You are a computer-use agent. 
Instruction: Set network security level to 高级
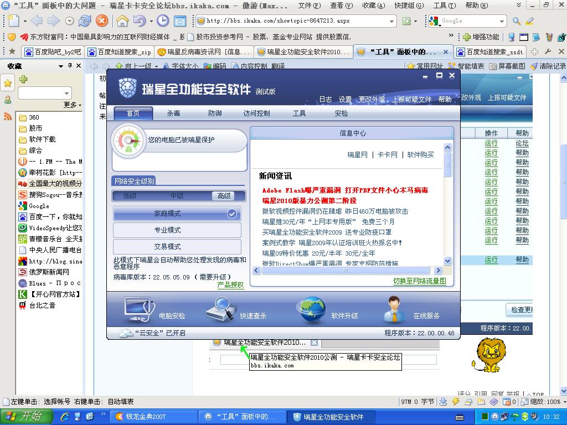[224, 196]
